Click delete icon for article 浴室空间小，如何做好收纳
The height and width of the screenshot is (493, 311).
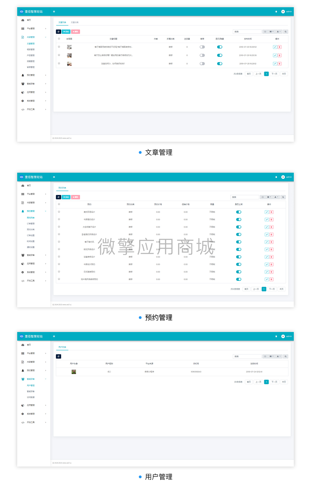(x=279, y=64)
